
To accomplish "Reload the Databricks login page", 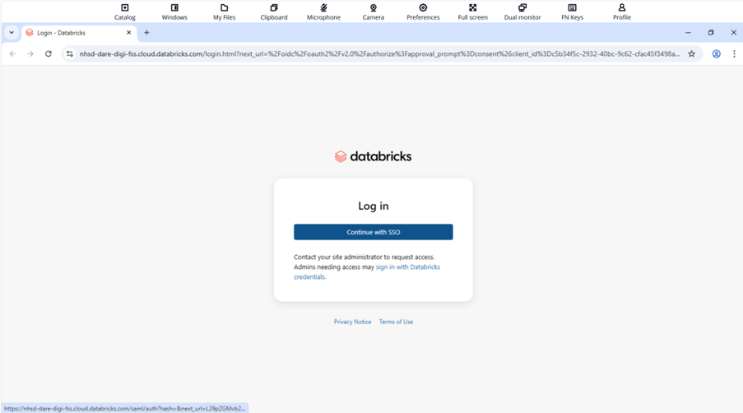I will [x=49, y=54].
